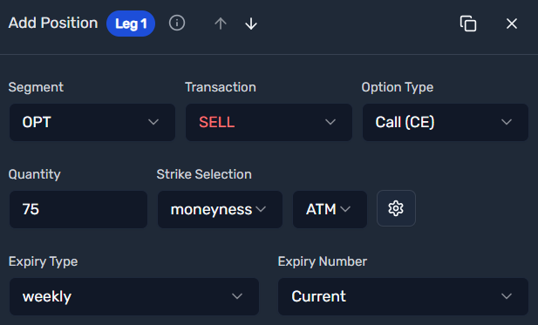Move leg up with the up arrow
Image resolution: width=538 pixels, height=325 pixels.
(x=221, y=24)
